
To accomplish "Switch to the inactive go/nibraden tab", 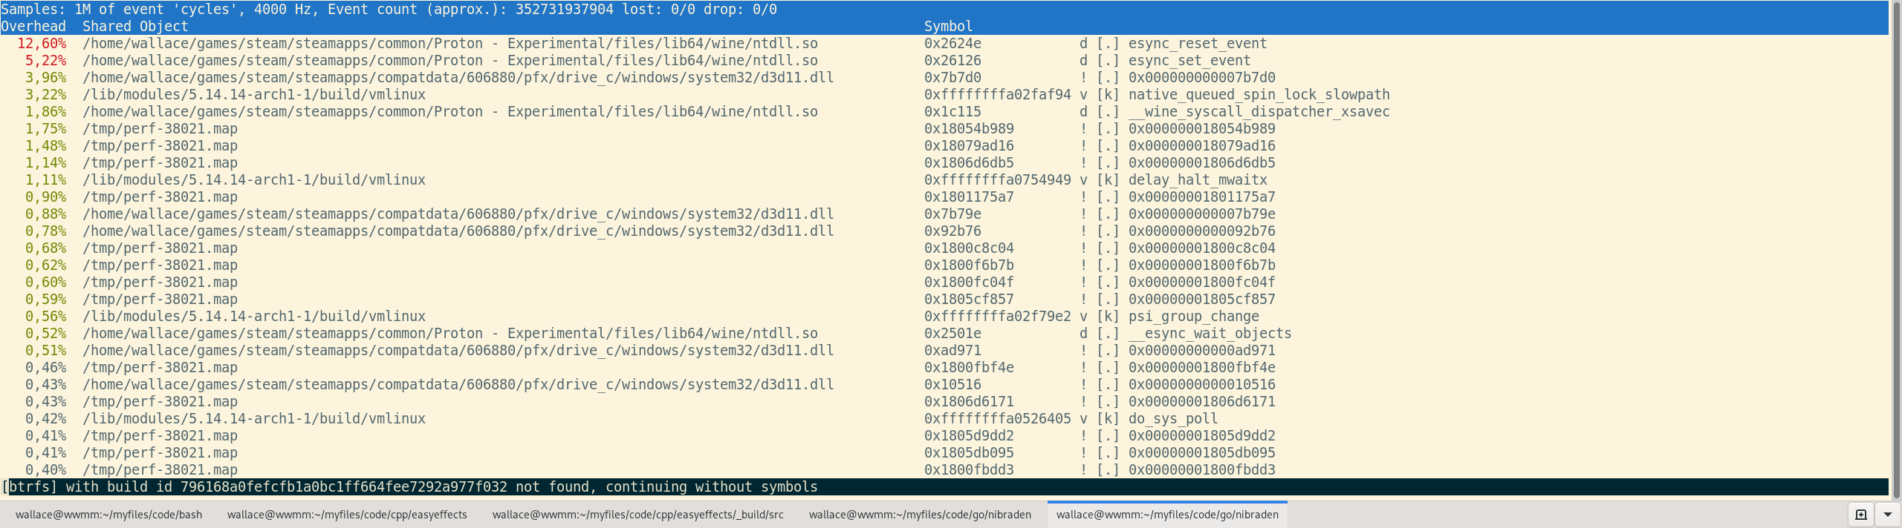I will tap(920, 515).
